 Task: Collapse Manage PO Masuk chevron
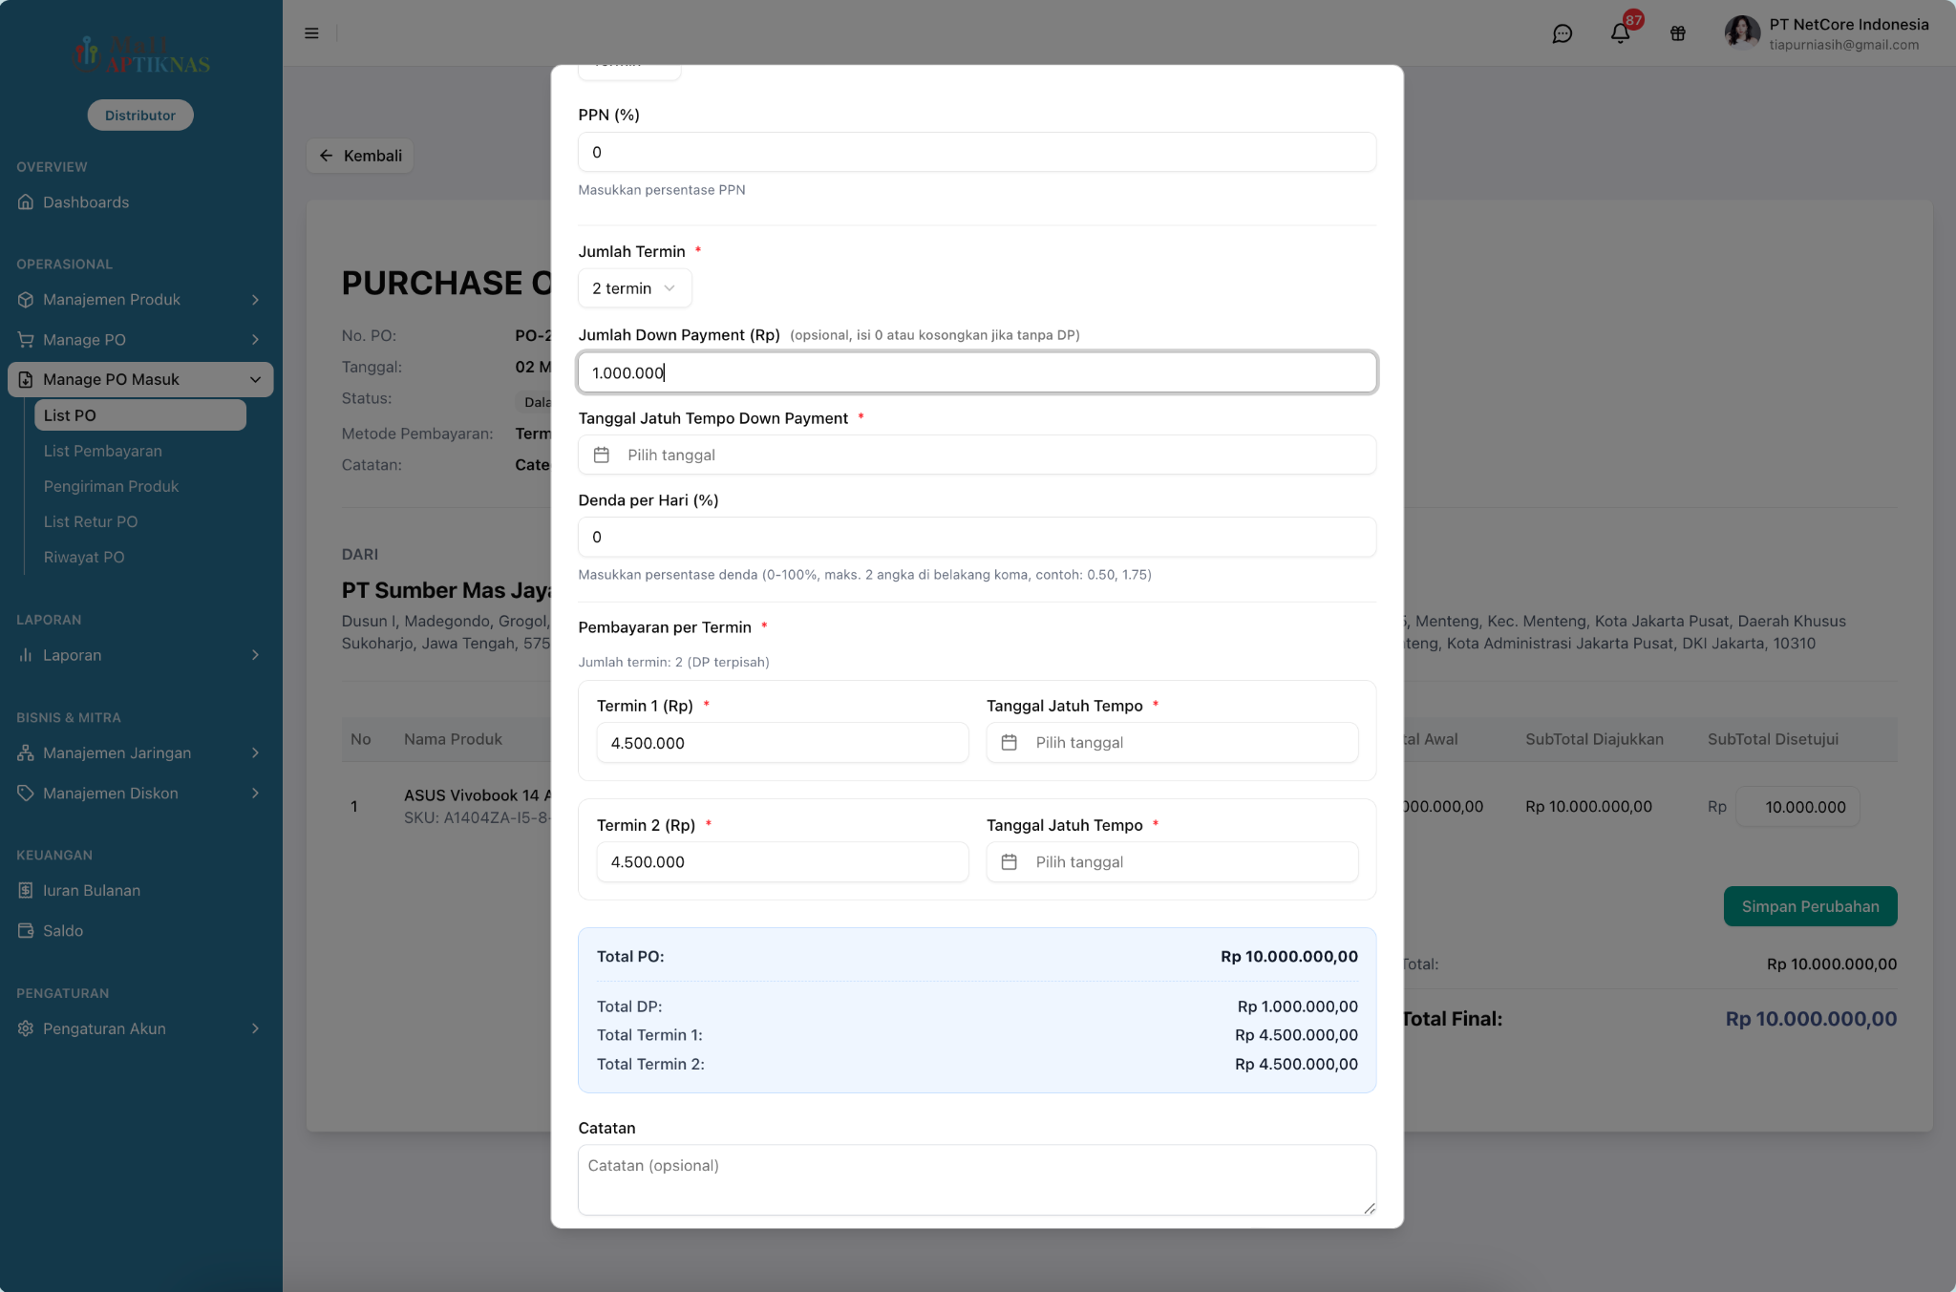point(255,379)
